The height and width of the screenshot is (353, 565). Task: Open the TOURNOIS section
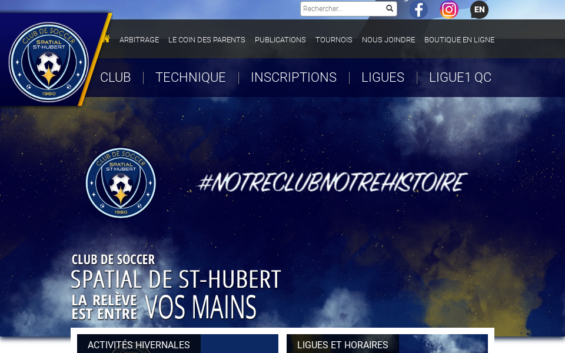(x=334, y=39)
